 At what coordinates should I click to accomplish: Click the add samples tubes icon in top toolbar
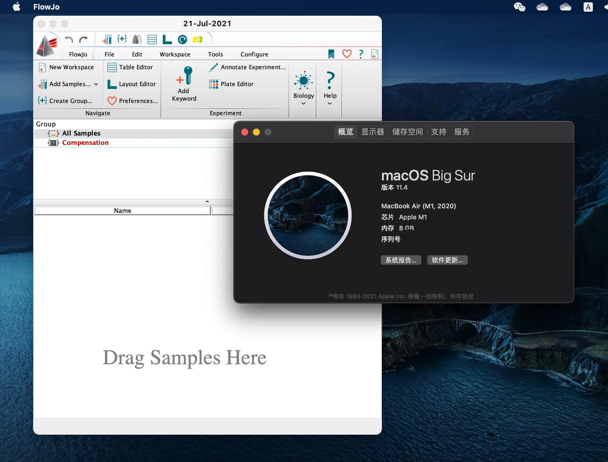[107, 40]
